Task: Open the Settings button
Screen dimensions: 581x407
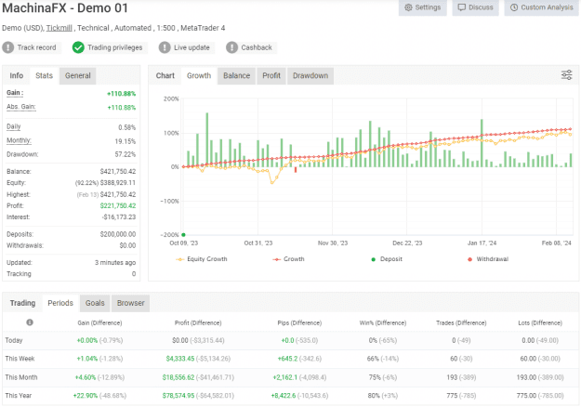Action: [x=422, y=7]
